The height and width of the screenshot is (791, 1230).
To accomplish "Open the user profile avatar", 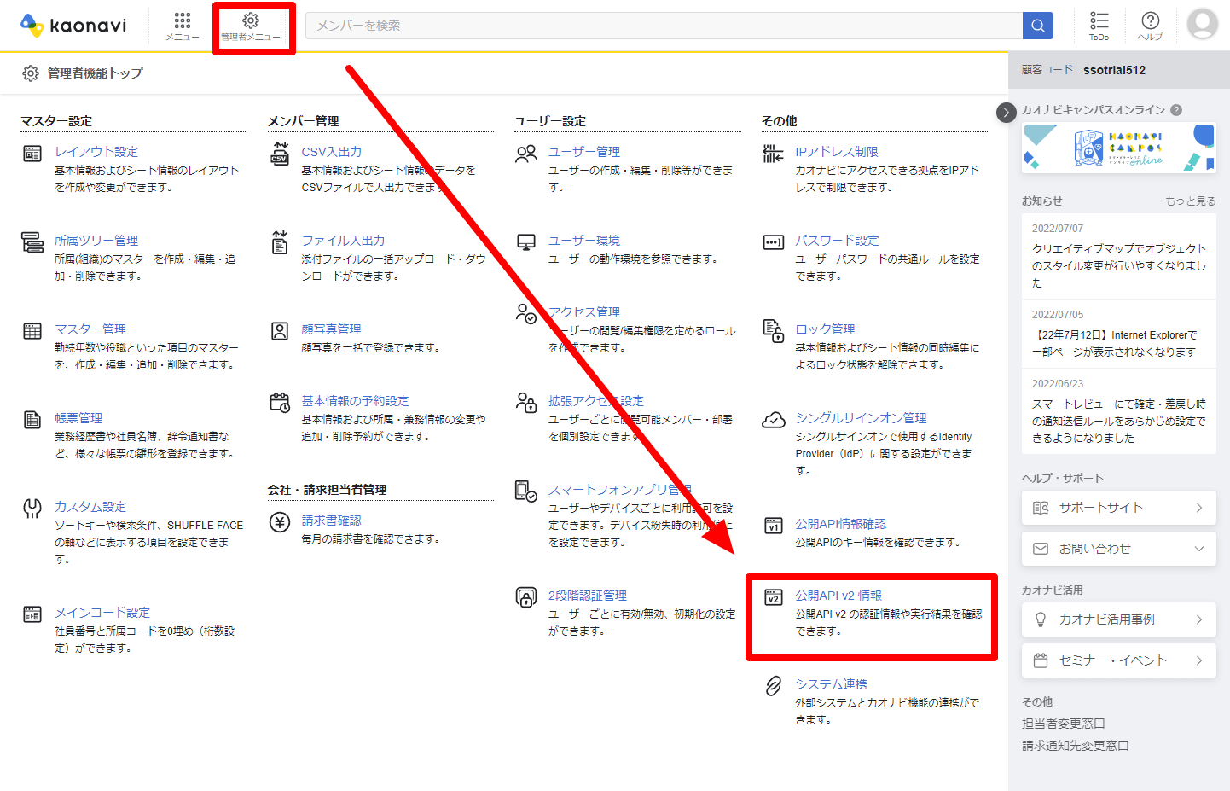I will [x=1203, y=24].
